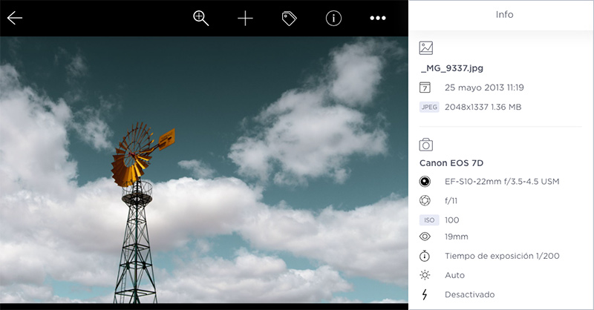
Task: Select the text 2048x1337 1.36 MB
Action: (x=483, y=107)
